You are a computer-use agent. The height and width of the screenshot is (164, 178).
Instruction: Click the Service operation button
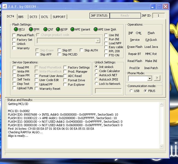pos(135,40)
